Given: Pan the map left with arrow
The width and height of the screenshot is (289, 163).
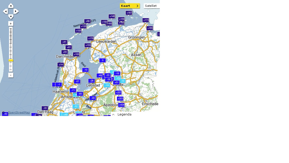Looking at the screenshot, I should pos(5,11).
